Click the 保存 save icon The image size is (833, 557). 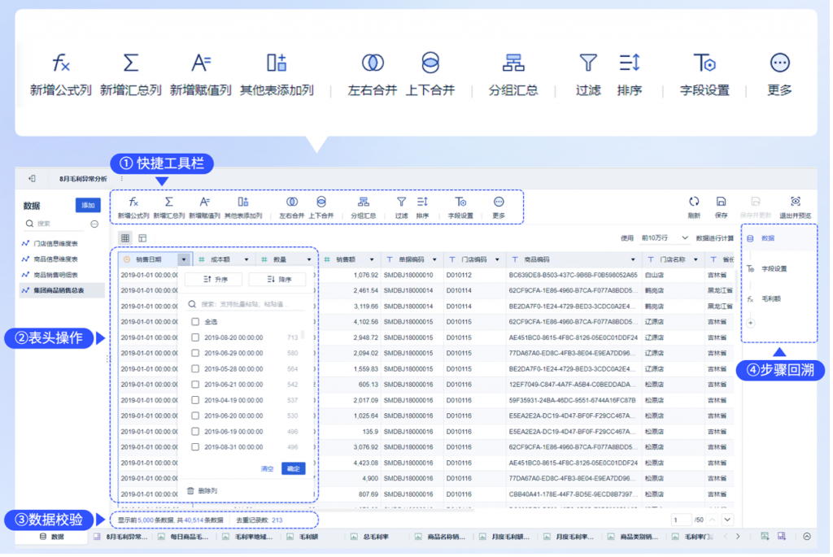tap(721, 202)
